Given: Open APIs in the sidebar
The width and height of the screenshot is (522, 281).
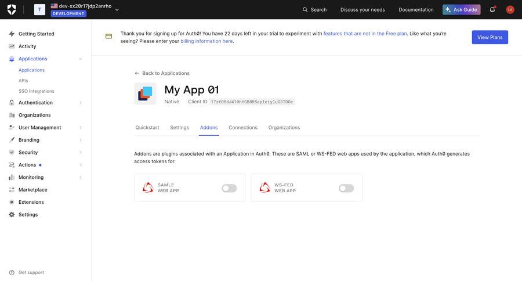Looking at the screenshot, I should click(x=23, y=81).
